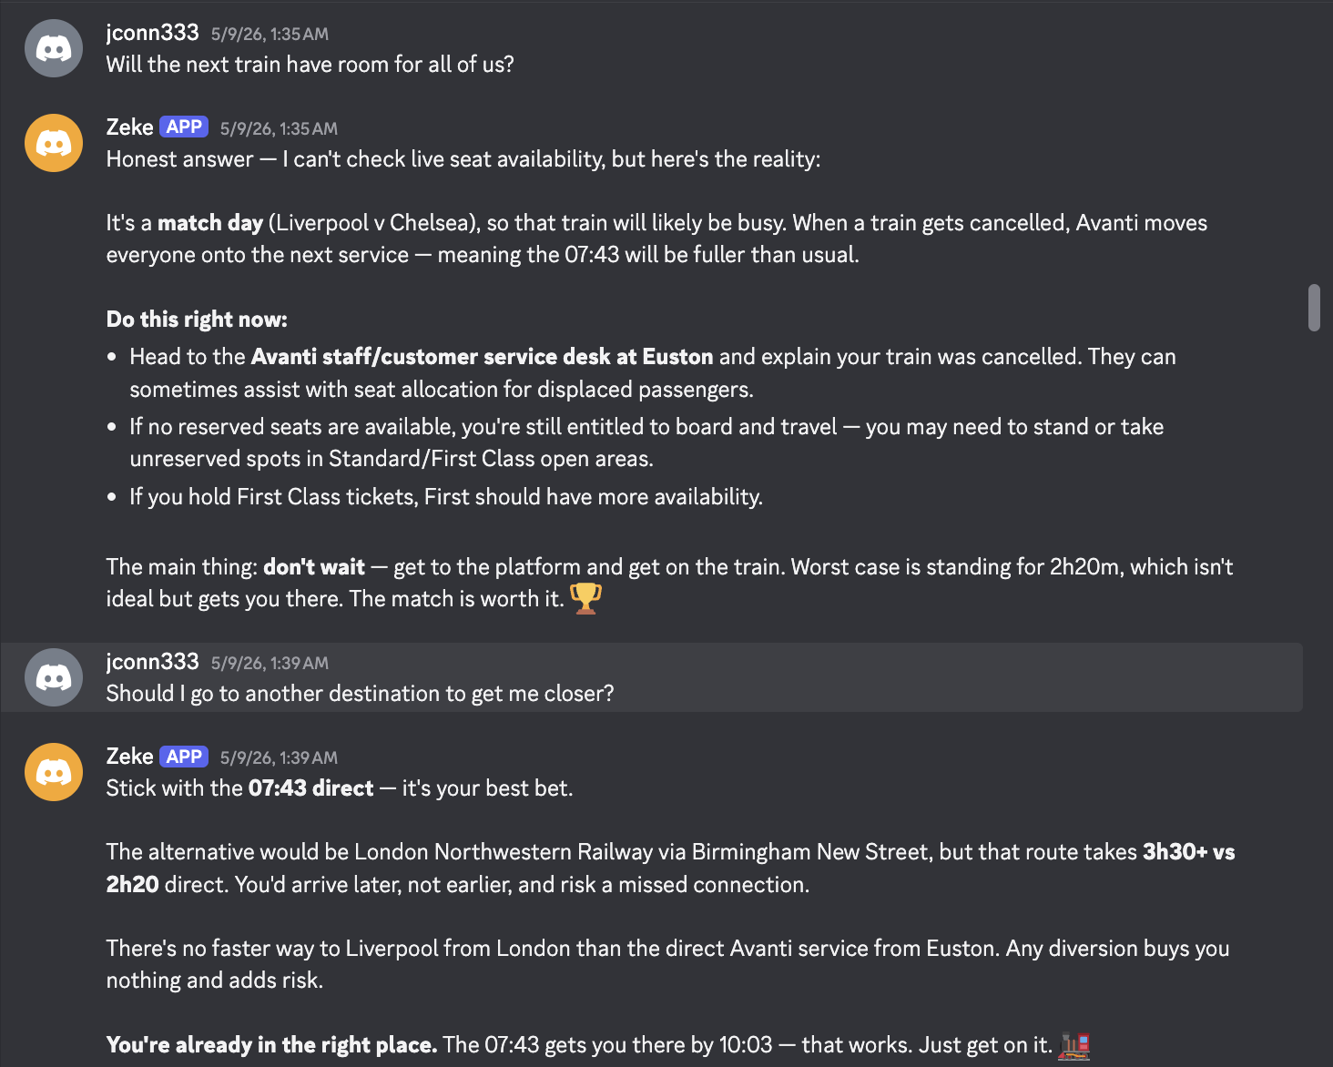Click the 5/9/26, 1:35 AM timestamp next to jconn333

[270, 35]
